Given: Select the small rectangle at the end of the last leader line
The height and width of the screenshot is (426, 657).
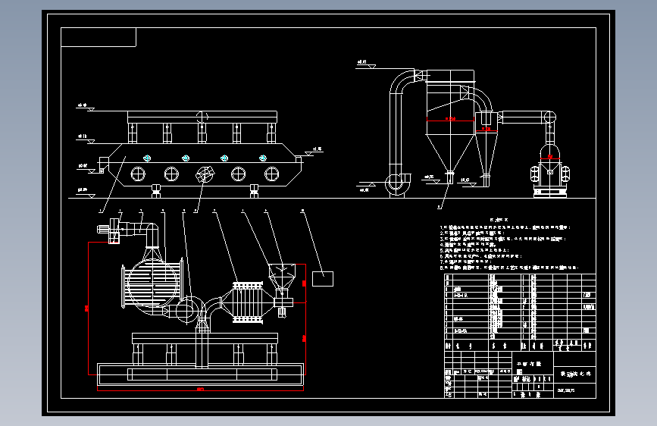Looking at the screenshot, I should (x=323, y=279).
